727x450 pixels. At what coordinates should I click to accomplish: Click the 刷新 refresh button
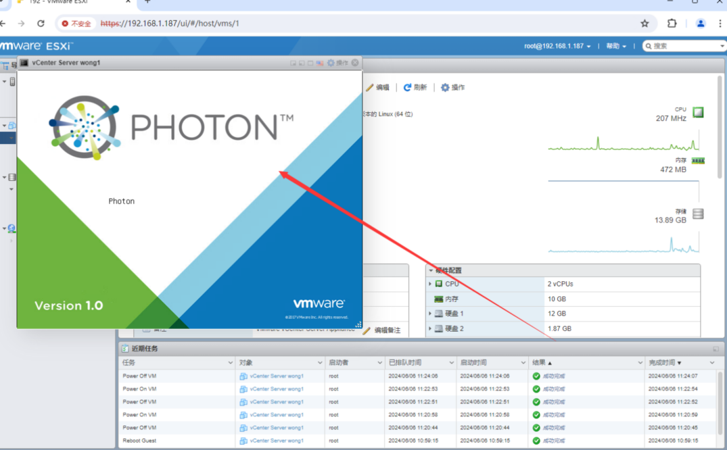[415, 87]
